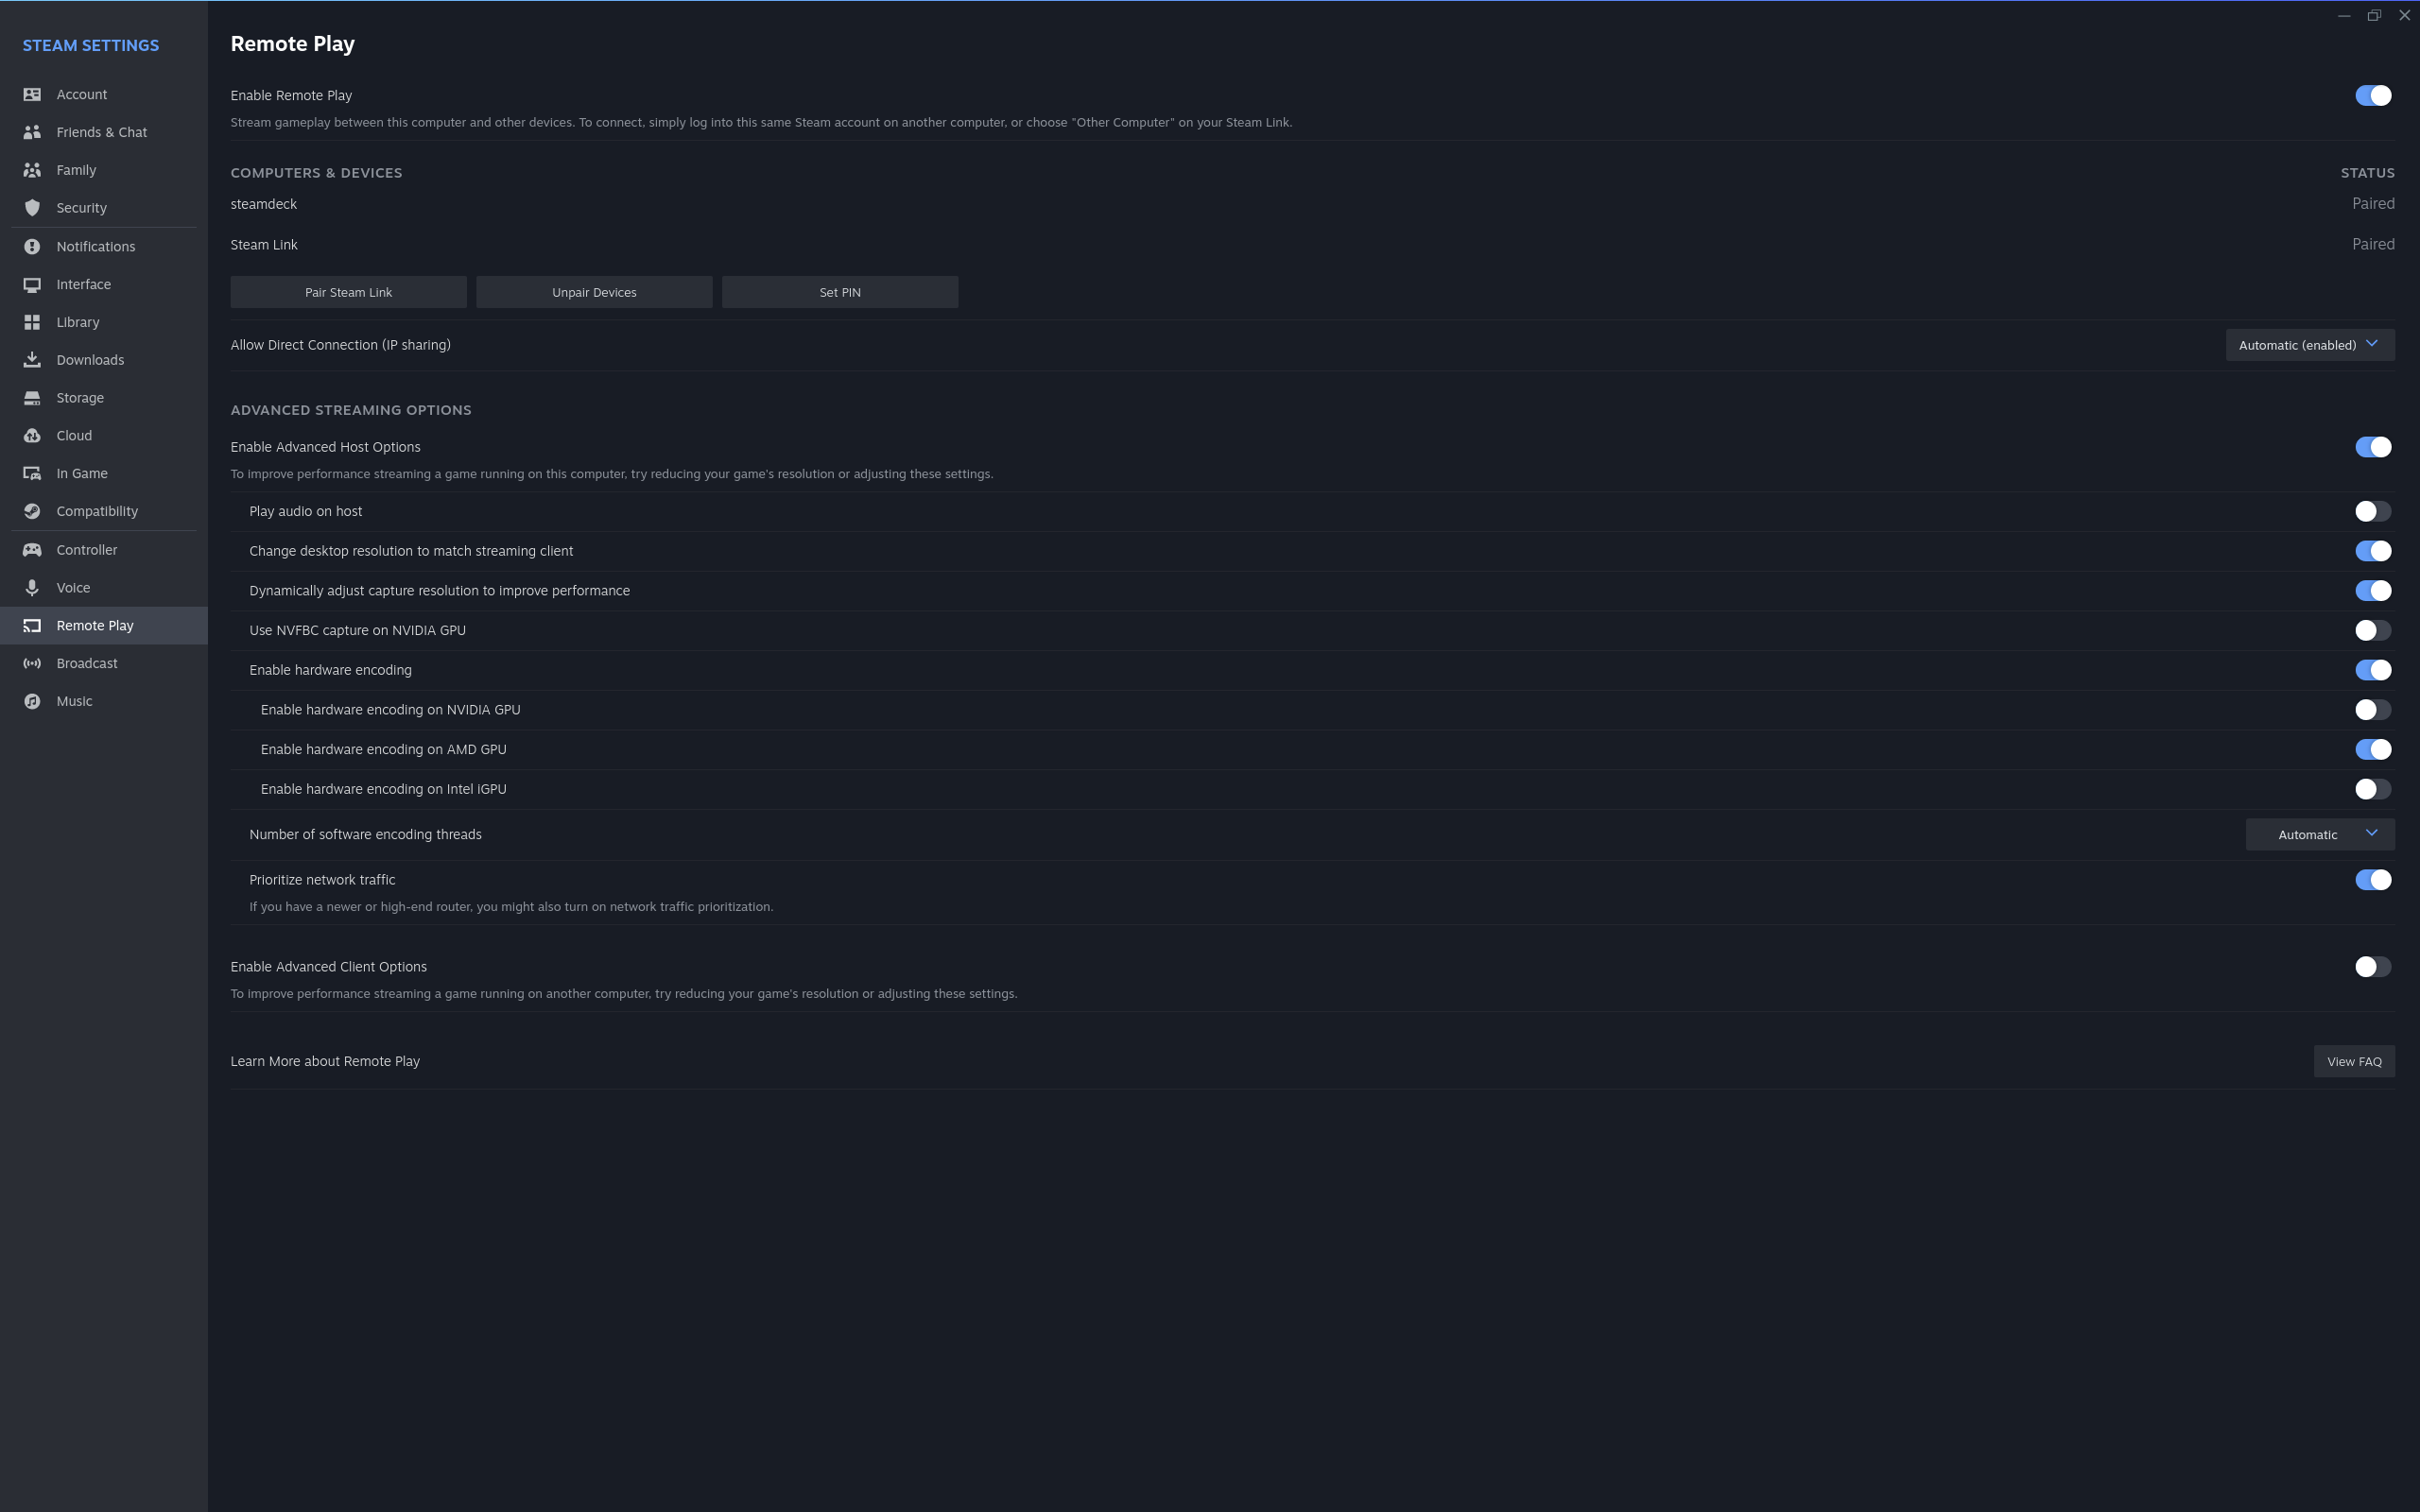Enable Play audio on host

[2373, 511]
